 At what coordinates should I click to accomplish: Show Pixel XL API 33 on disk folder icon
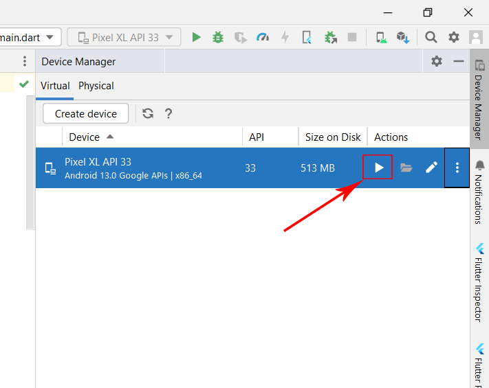(x=406, y=168)
